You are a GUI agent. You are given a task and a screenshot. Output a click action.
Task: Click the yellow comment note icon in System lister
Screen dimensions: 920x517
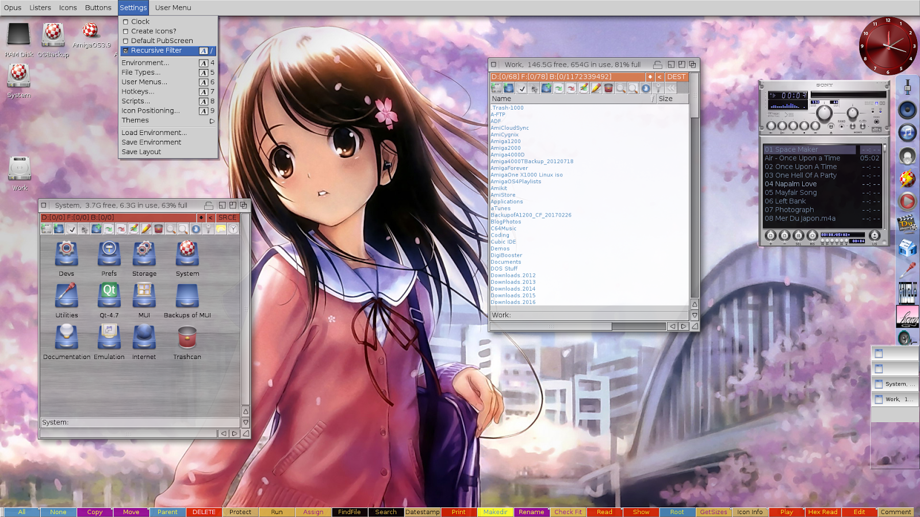pos(221,229)
